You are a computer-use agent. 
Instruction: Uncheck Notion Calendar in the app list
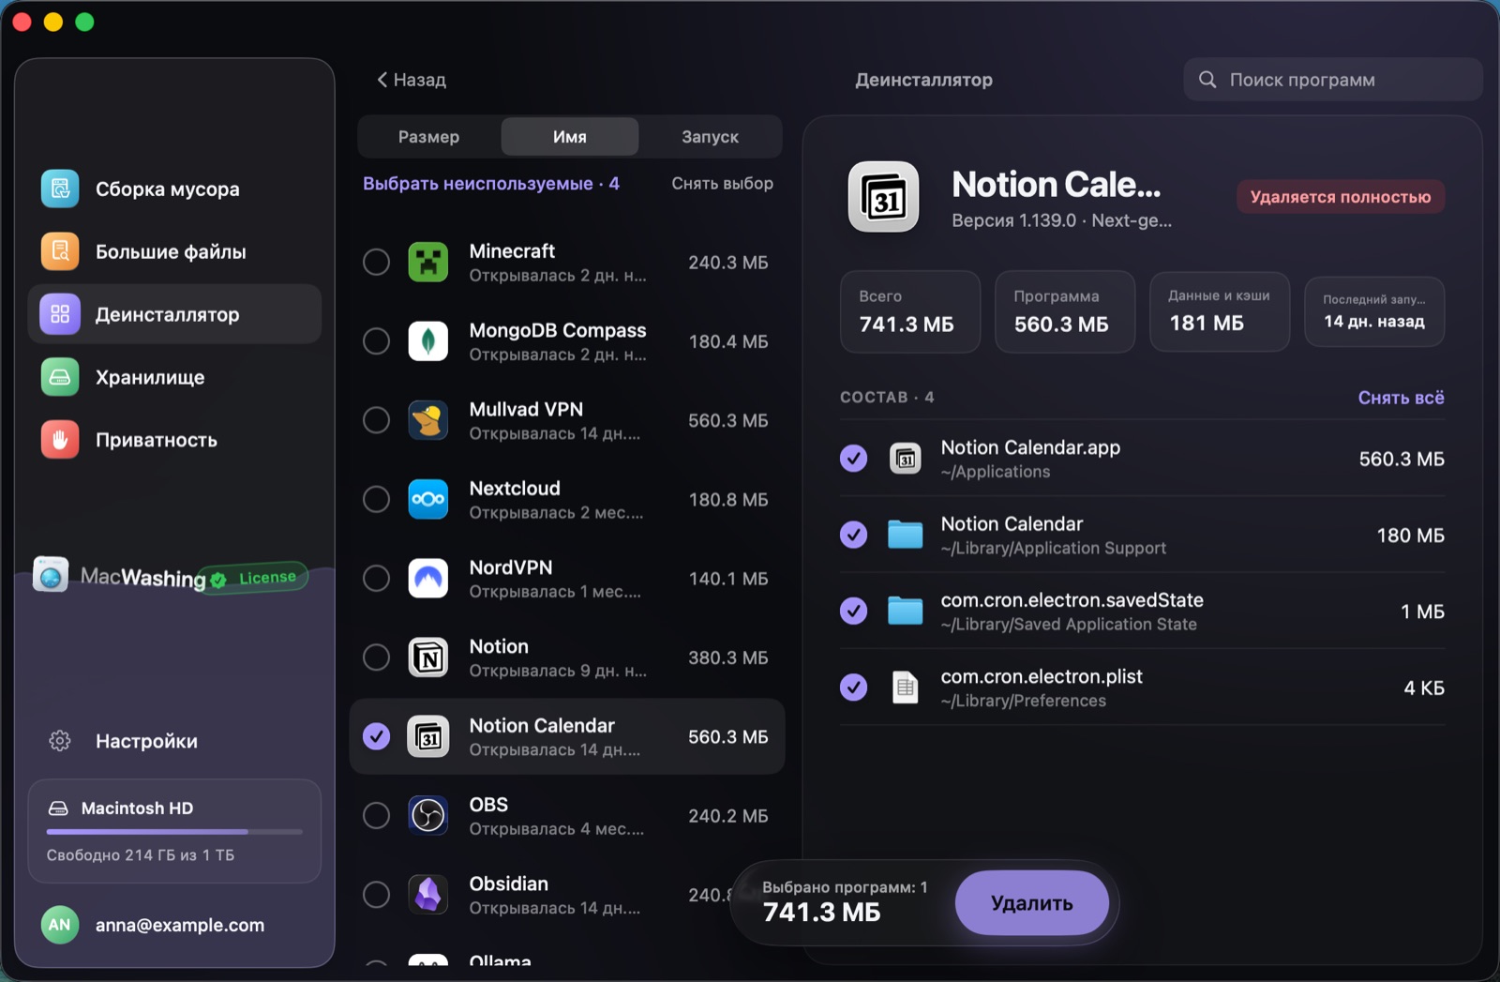376,737
